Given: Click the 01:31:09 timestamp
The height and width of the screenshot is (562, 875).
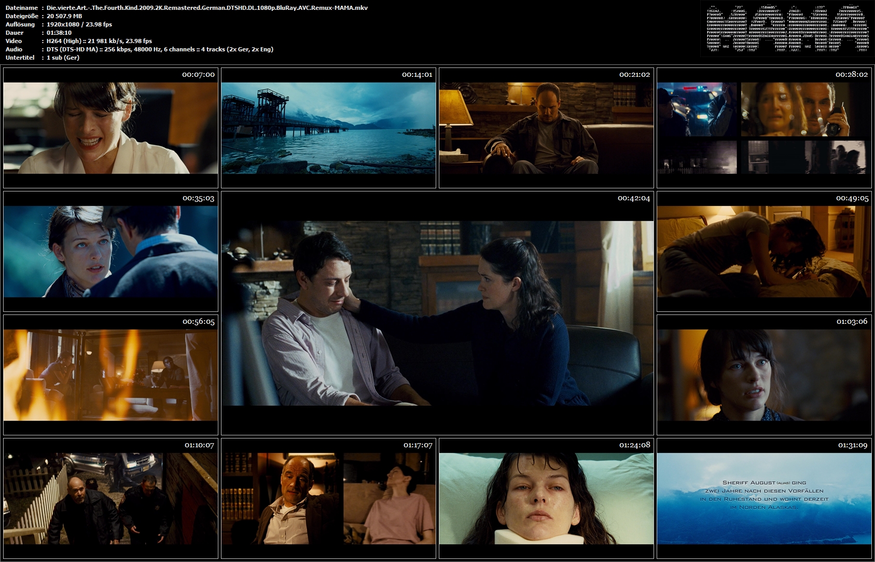Looking at the screenshot, I should [853, 445].
